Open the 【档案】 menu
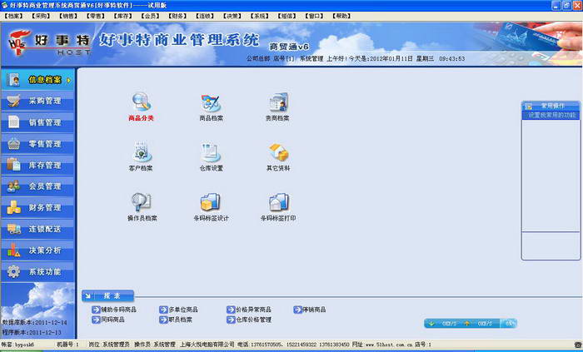Screen dimensions: 583x352 [x=13, y=16]
